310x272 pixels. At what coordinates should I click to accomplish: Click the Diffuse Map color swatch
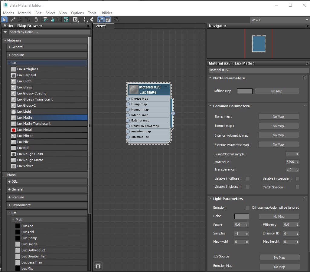pyautogui.click(x=245, y=91)
